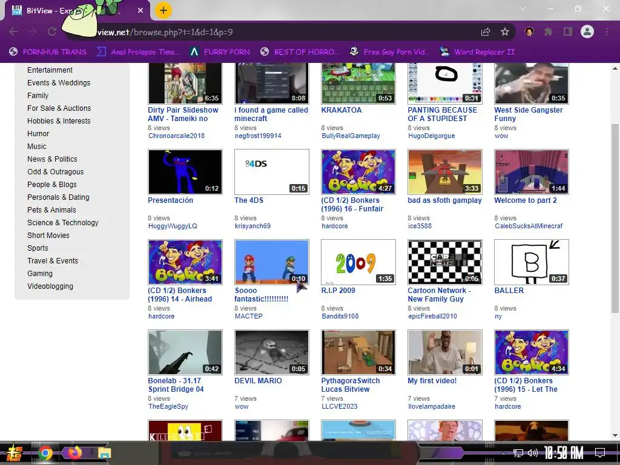The height and width of the screenshot is (465, 620).
Task: Toggle the browser side panel icon
Action: (x=568, y=31)
